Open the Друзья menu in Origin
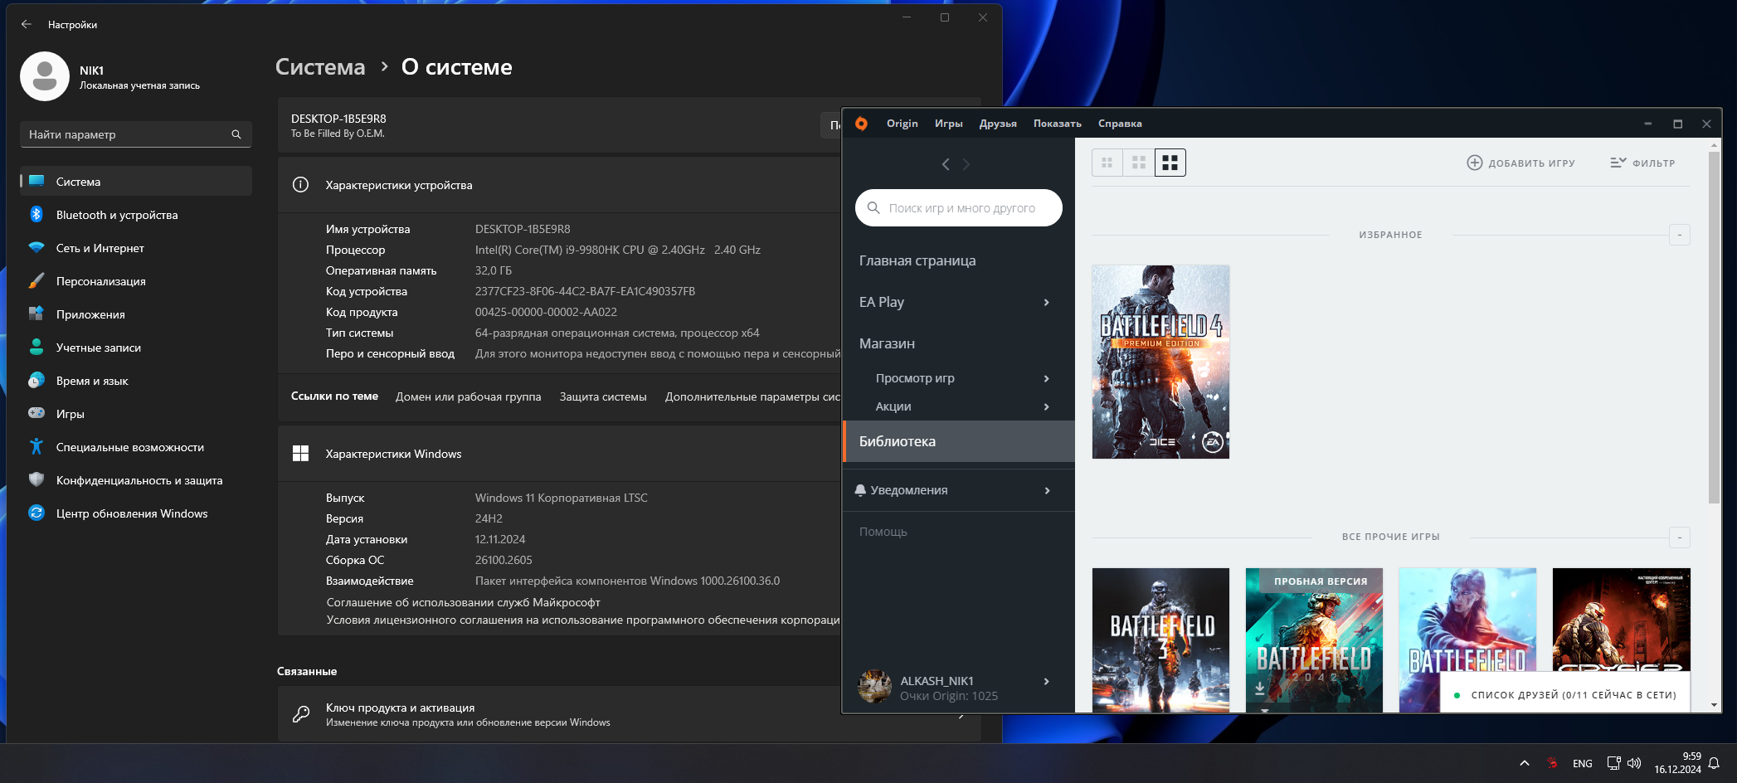The image size is (1737, 783). [998, 124]
